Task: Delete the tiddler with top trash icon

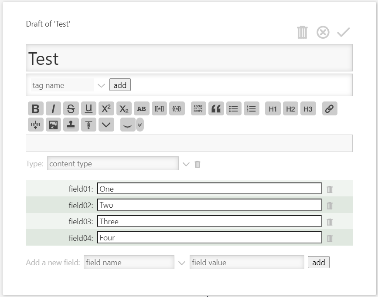Action: pyautogui.click(x=302, y=32)
